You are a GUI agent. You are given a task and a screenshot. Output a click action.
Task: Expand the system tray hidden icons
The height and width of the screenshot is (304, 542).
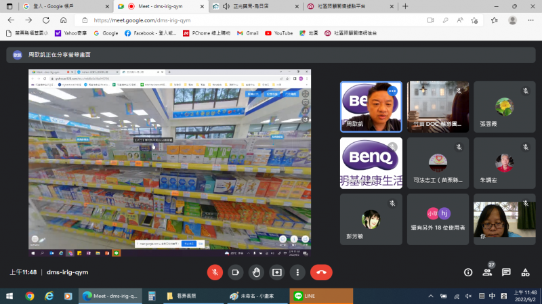click(x=431, y=296)
